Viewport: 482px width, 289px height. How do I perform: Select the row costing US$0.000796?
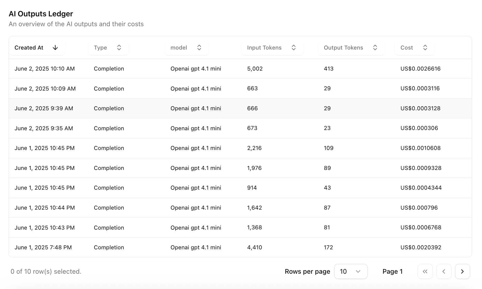tap(419, 208)
